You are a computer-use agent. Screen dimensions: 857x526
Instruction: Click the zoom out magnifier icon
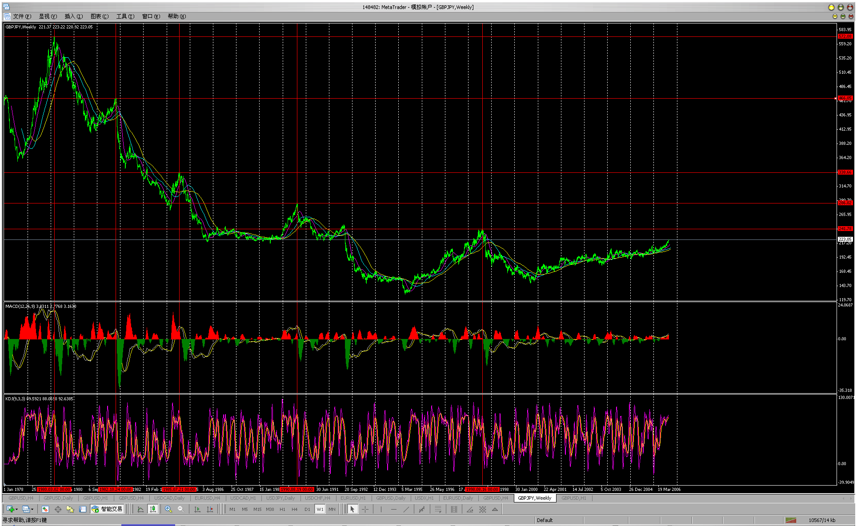(180, 509)
